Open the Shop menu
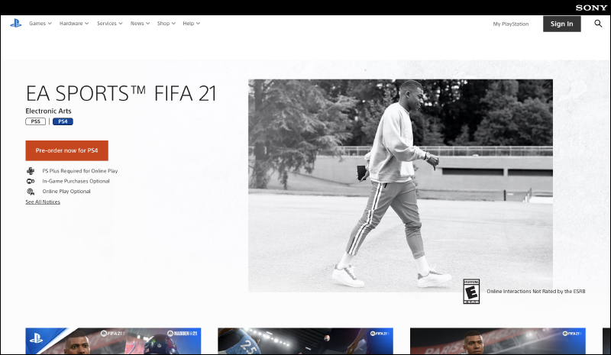Viewport: 611px width, 355px height. coord(166,24)
